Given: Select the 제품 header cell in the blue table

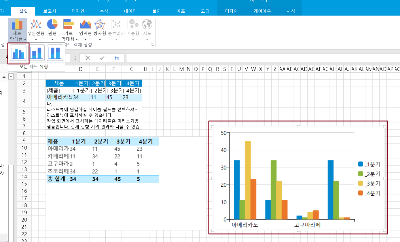Looking at the screenshot, I should 59,83.
